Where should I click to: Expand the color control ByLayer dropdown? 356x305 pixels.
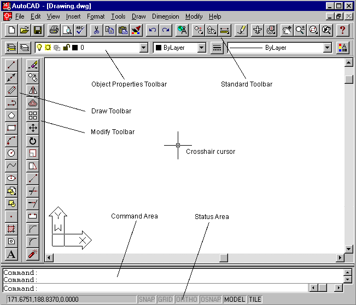tap(201, 48)
